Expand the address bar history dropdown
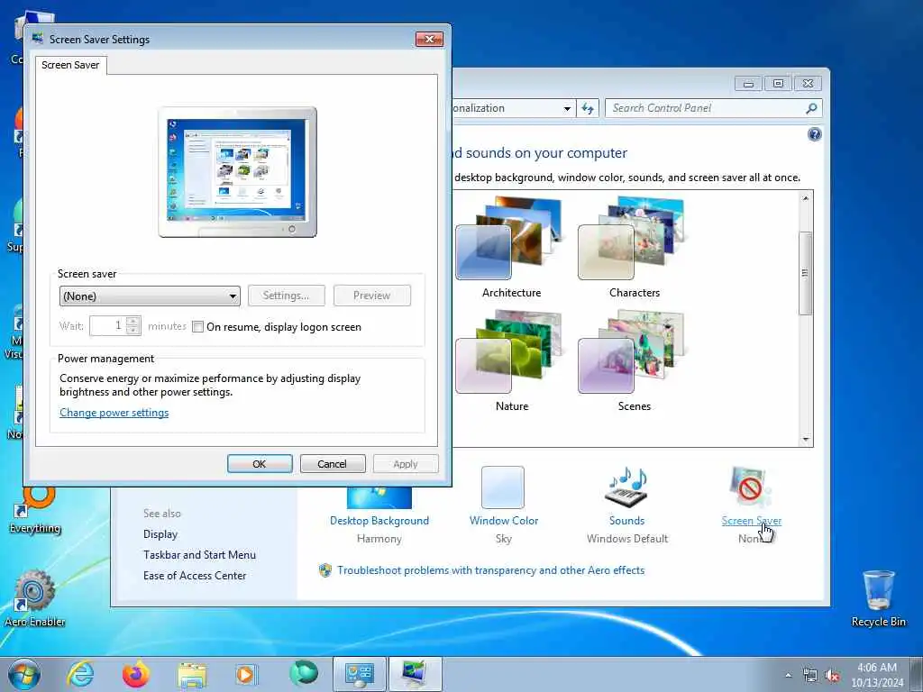 tap(567, 108)
